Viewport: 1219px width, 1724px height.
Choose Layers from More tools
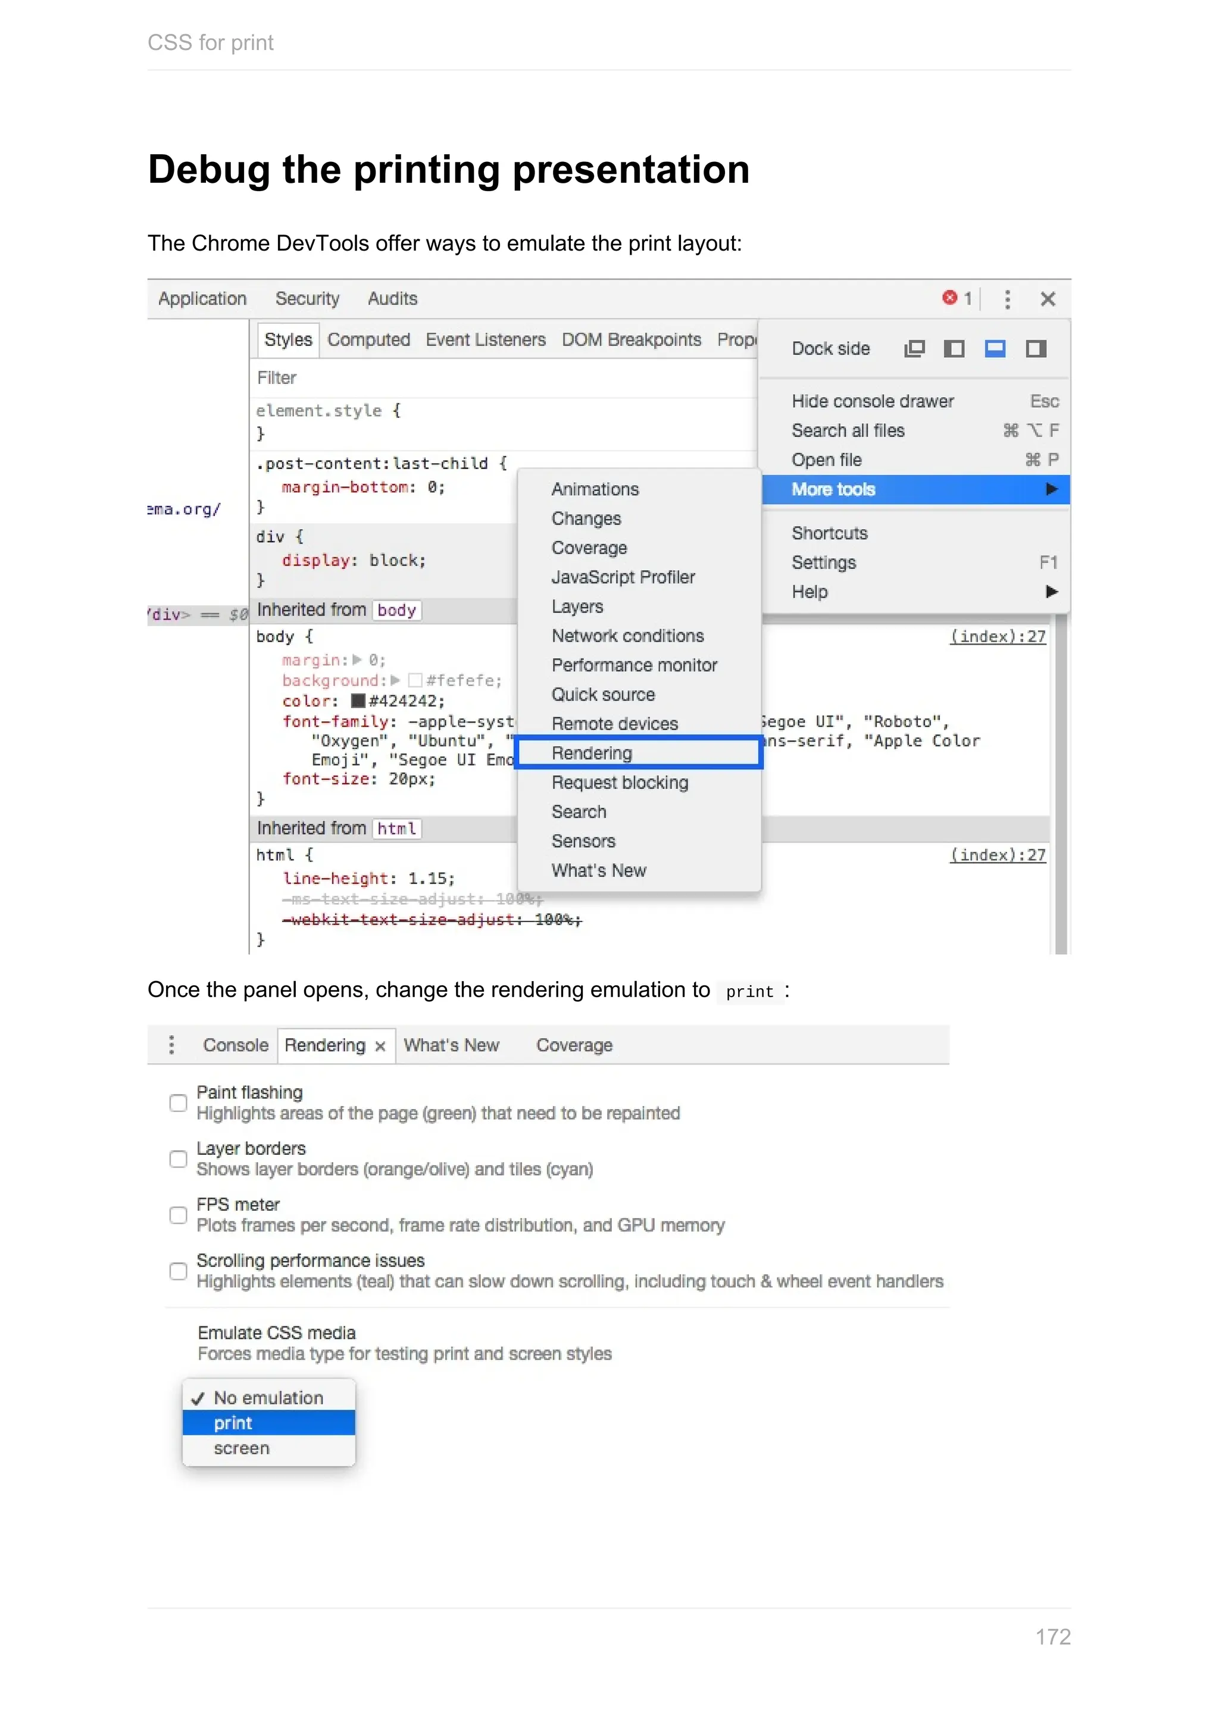click(x=639, y=606)
